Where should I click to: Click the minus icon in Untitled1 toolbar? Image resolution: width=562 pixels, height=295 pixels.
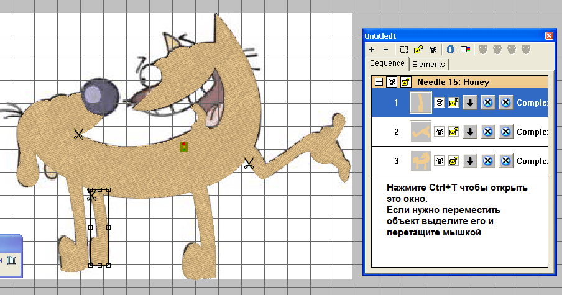click(x=385, y=50)
